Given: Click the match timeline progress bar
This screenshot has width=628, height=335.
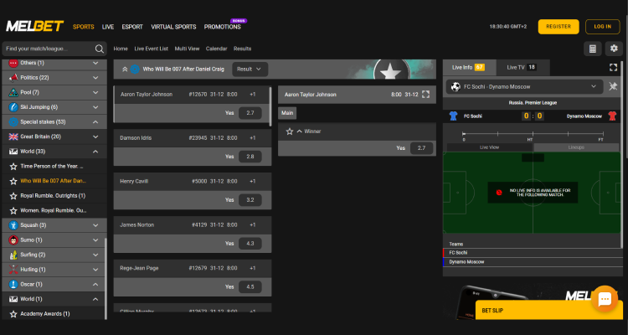Looking at the screenshot, I should 533,134.
